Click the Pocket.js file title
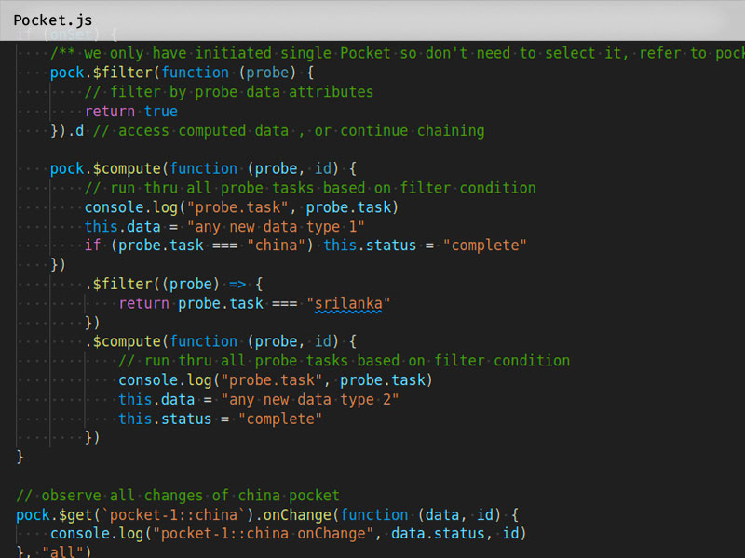The image size is (745, 558). pyautogui.click(x=51, y=19)
